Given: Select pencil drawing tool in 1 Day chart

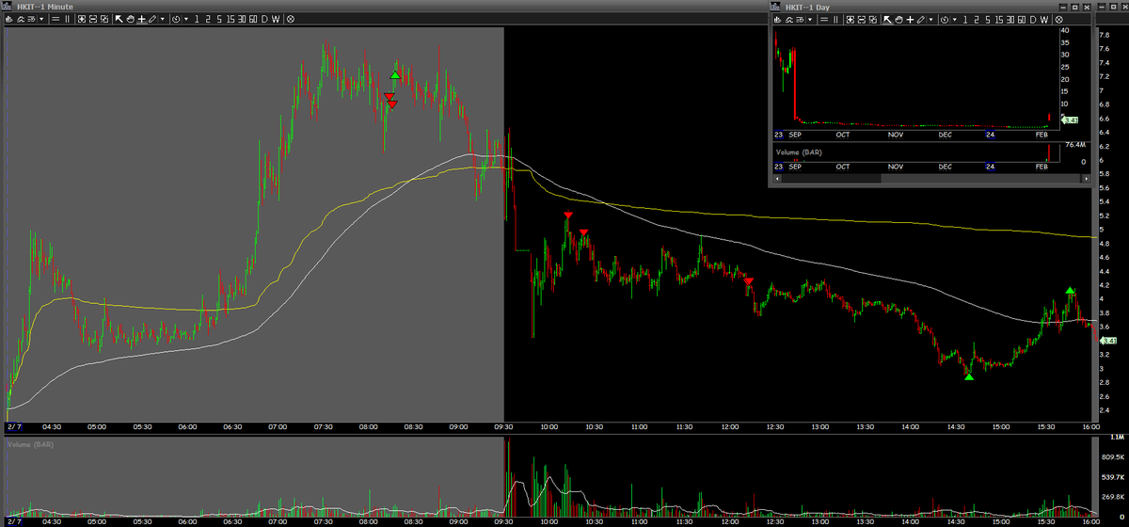Looking at the screenshot, I should 921,19.
